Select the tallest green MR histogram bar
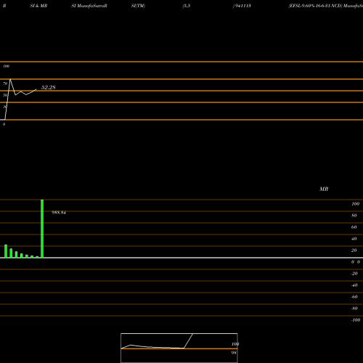This screenshot has width=363, height=363. (x=42, y=229)
